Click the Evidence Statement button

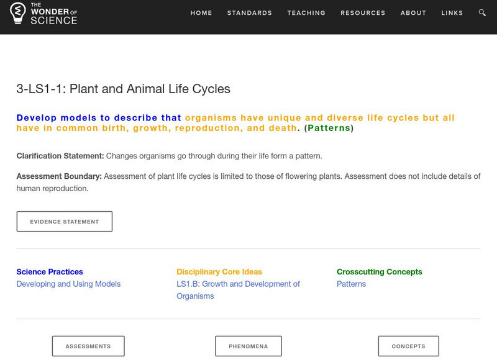tap(65, 222)
